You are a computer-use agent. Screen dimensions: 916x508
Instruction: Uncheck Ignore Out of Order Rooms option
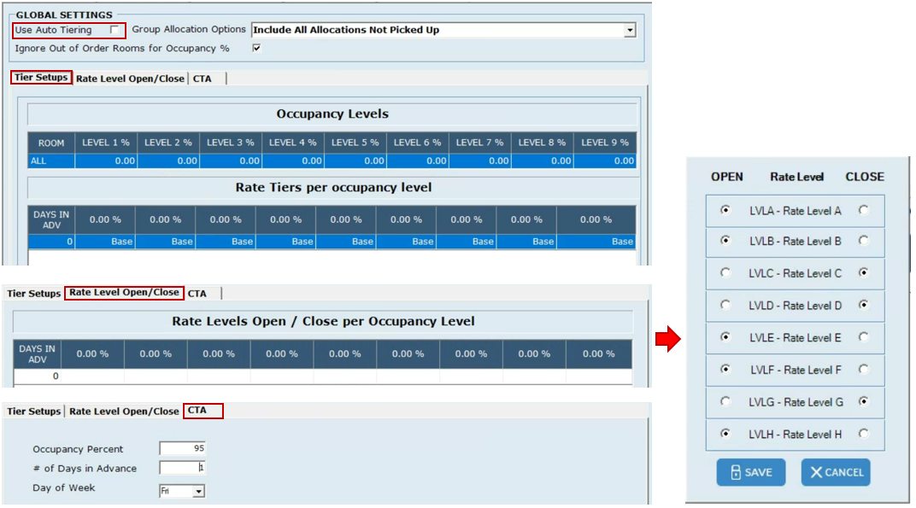pos(256,48)
